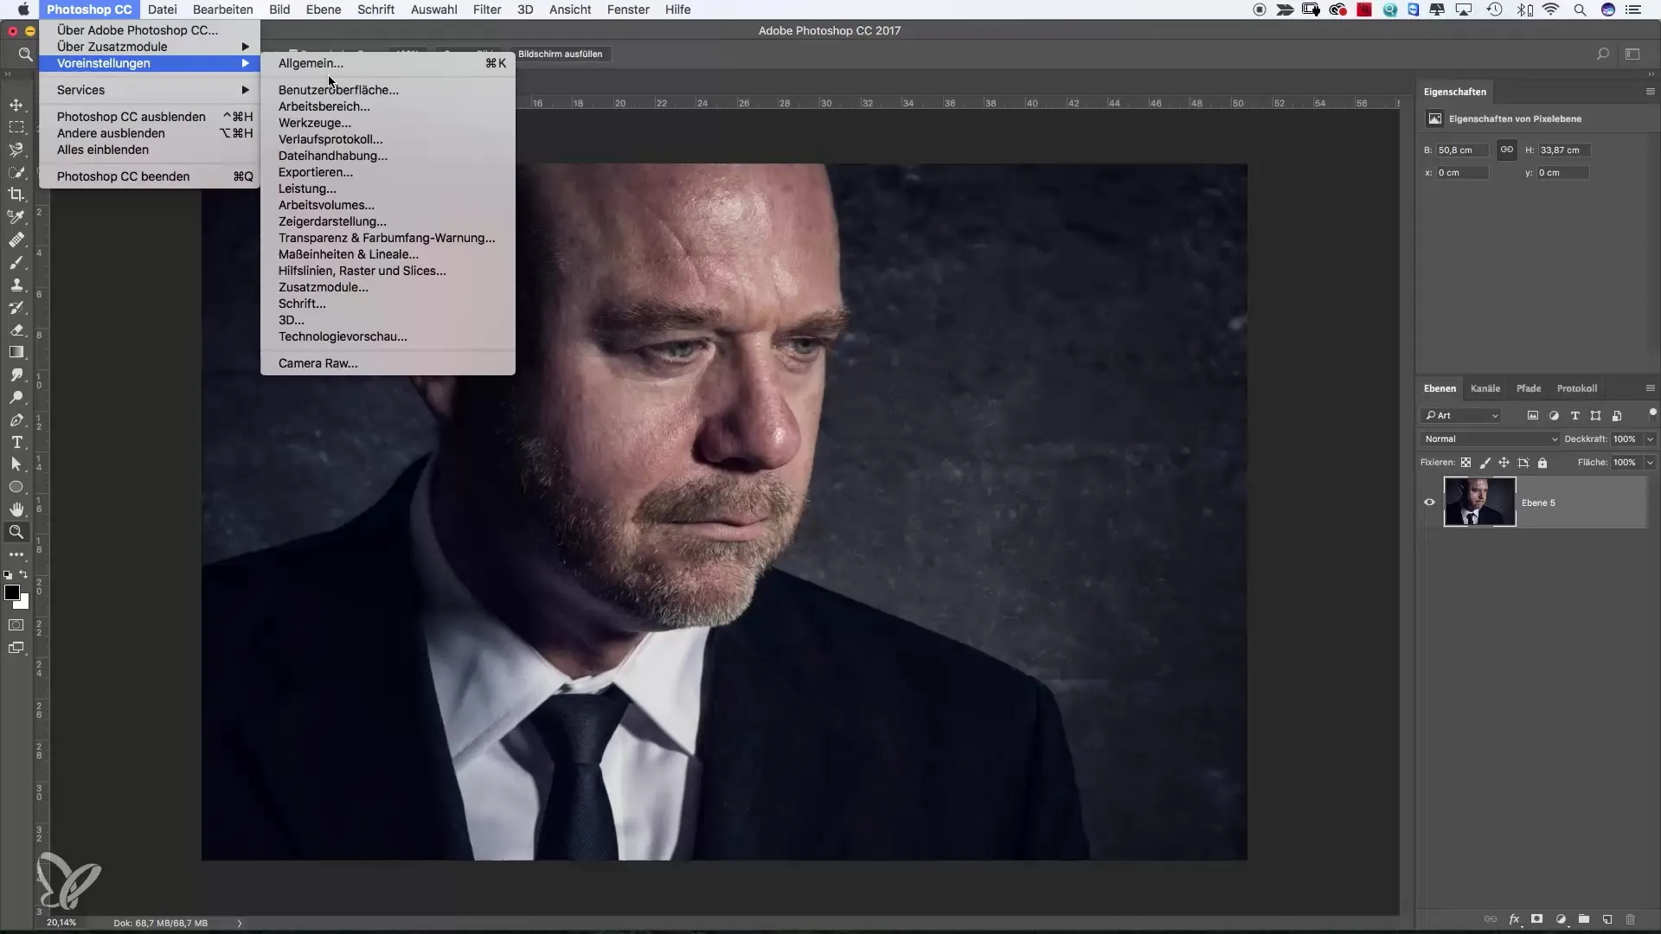Toggle filter for type layers

pos(1574,416)
